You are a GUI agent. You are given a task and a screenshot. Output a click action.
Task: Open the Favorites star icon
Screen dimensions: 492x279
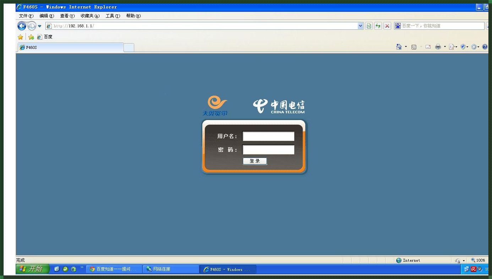point(21,37)
